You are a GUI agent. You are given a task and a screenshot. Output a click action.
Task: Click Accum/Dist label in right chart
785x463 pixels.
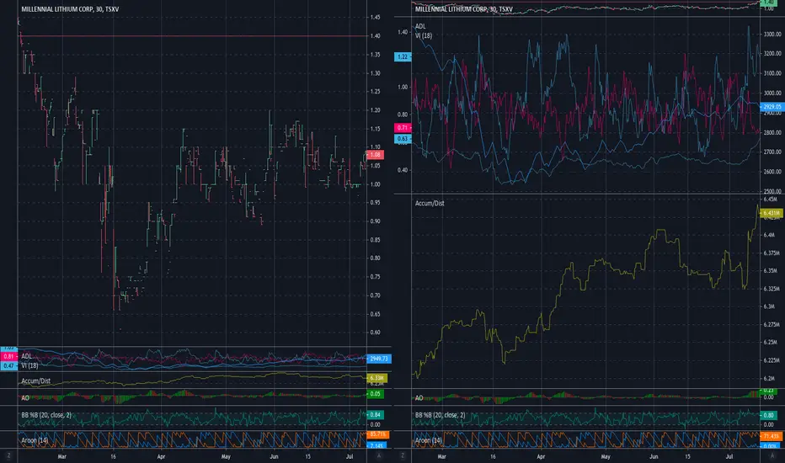click(430, 203)
